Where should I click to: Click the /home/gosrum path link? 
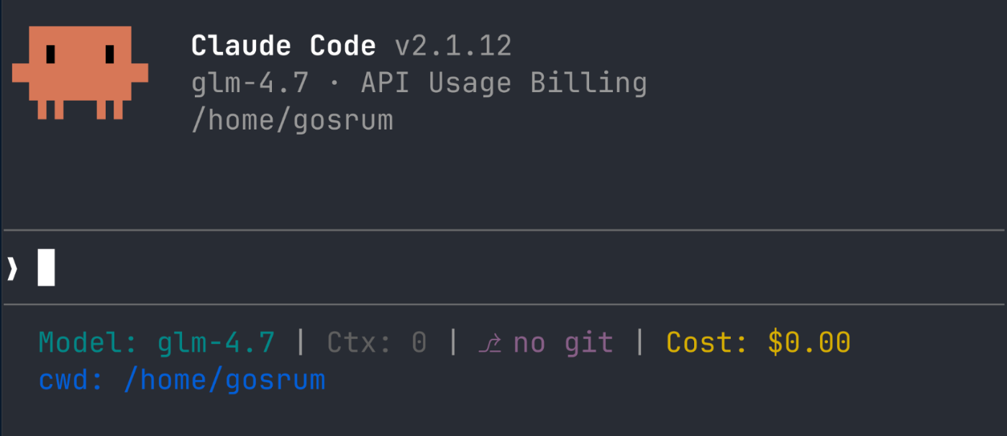pos(292,119)
